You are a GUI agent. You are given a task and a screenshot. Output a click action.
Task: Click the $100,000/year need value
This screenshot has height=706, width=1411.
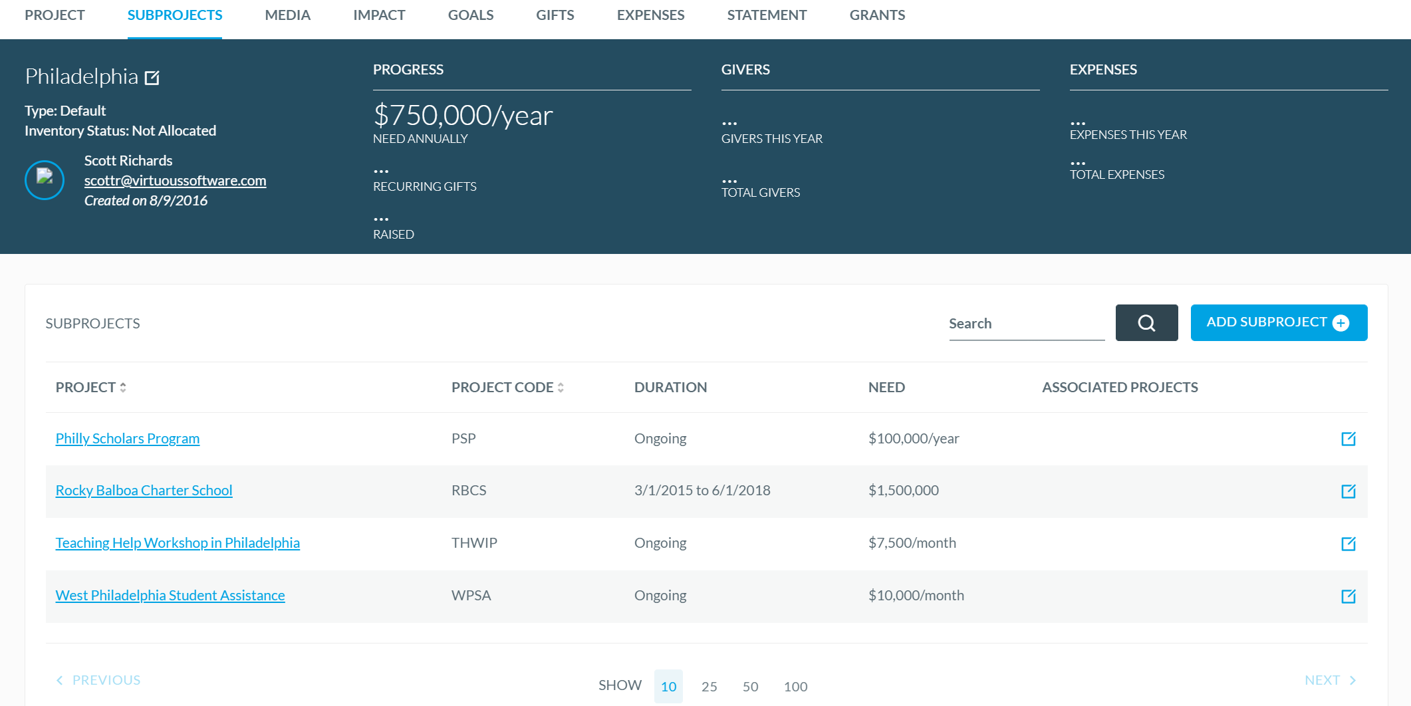point(914,439)
